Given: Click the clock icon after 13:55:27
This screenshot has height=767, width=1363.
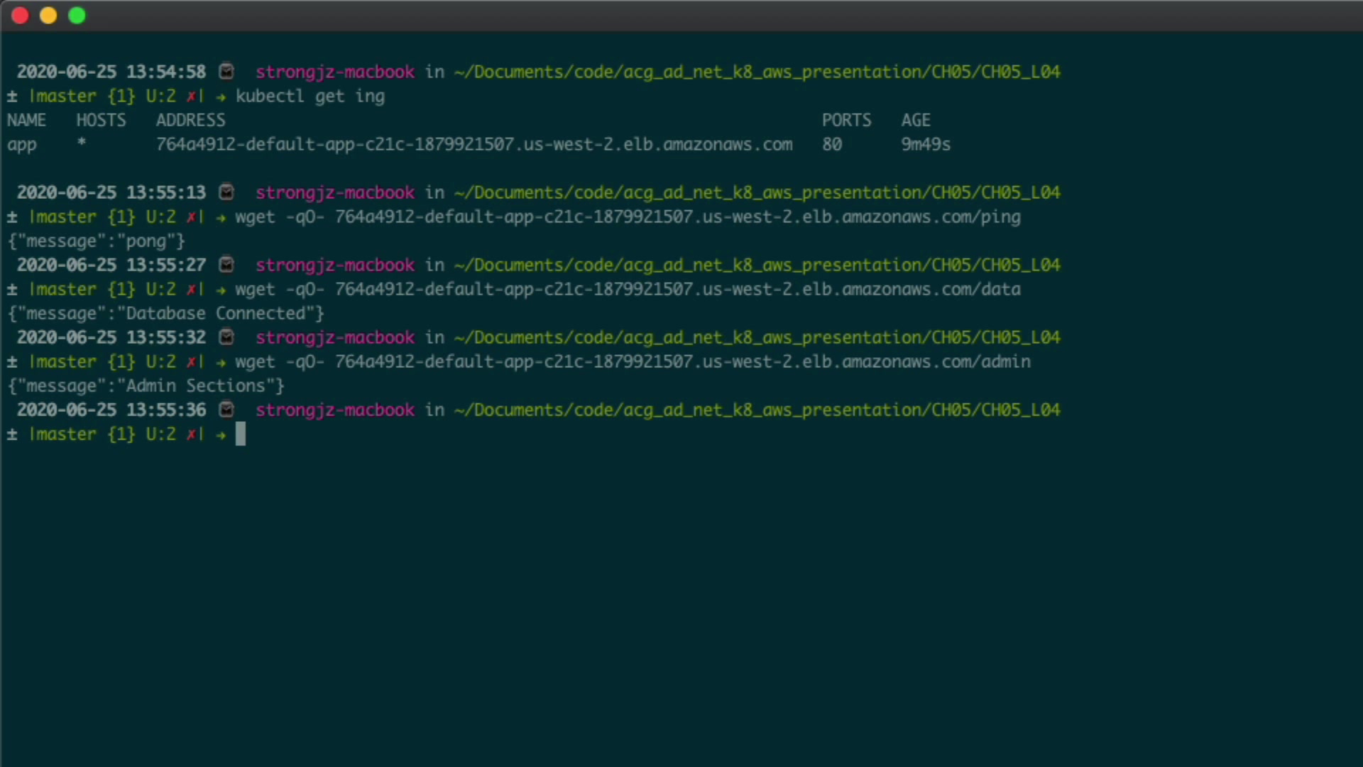Looking at the screenshot, I should pyautogui.click(x=226, y=265).
